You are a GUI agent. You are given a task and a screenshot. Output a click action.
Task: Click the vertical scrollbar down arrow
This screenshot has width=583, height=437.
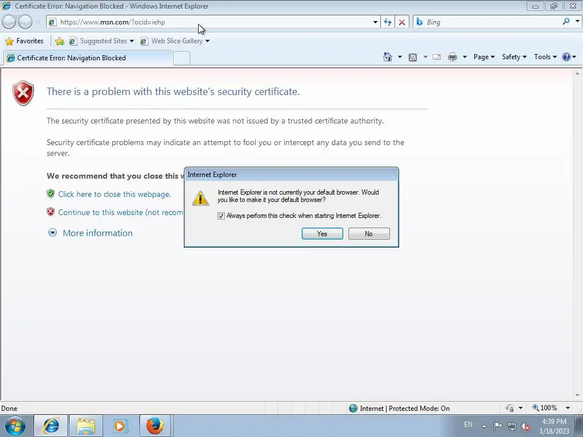coord(577,395)
